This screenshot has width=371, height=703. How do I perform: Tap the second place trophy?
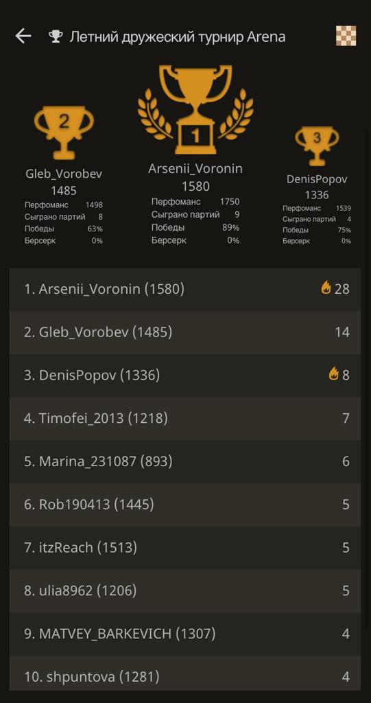64,132
